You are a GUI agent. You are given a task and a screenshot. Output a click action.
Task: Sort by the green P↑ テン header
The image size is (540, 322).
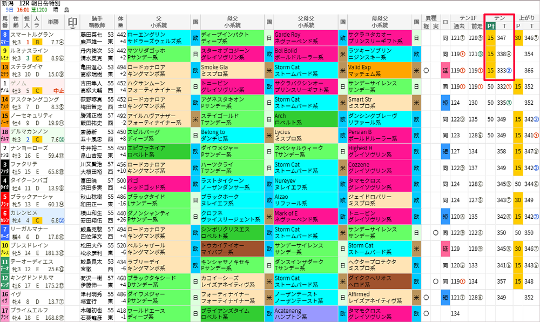(491, 26)
